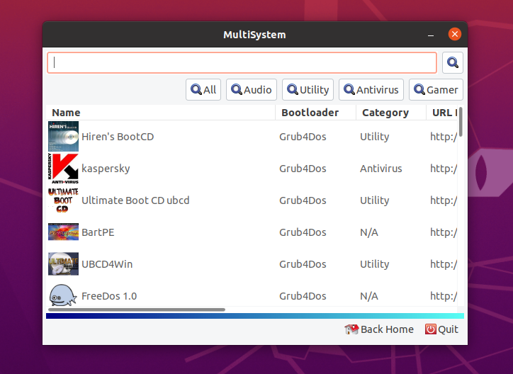Click the BartPE thumbnail icon
Viewport: 513px width, 374px height.
tap(63, 232)
